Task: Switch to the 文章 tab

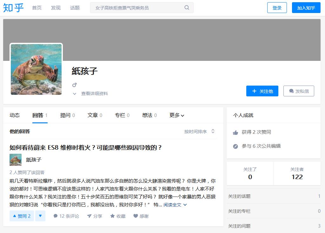Action: 93,115
